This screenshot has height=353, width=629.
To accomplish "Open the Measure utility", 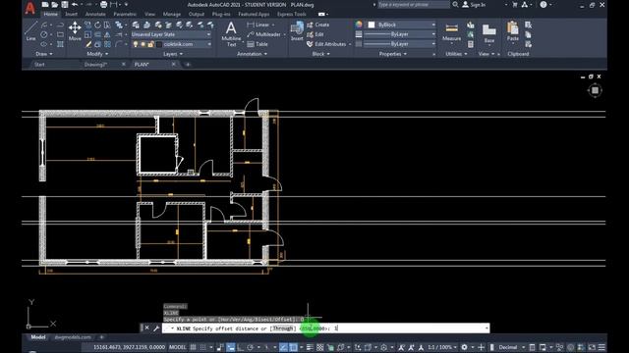I will [x=451, y=32].
